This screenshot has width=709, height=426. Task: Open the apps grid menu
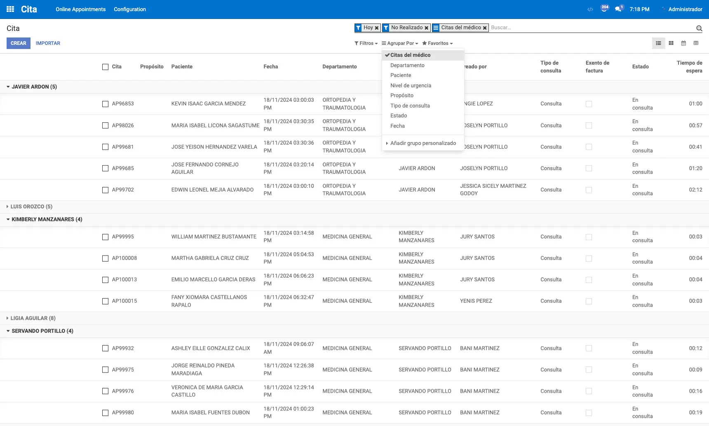[10, 9]
